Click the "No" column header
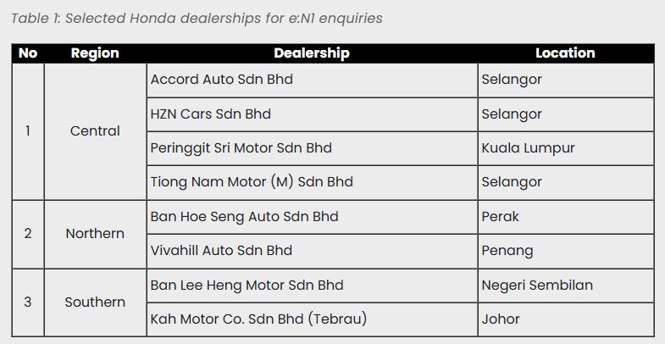This screenshot has height=344, width=665. (x=28, y=53)
